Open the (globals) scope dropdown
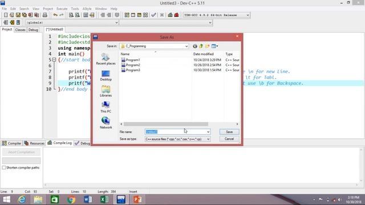This screenshot has width=365, height=205. tap(116, 23)
